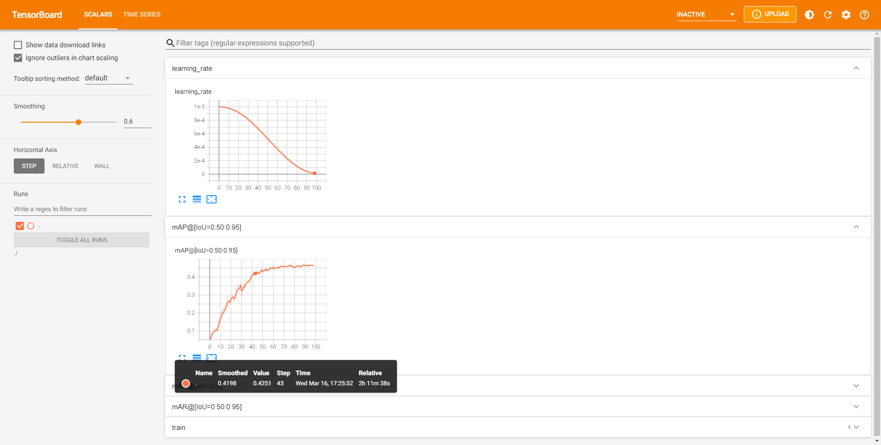This screenshot has width=881, height=445.
Task: Refresh the dashboard data
Action: 828,14
